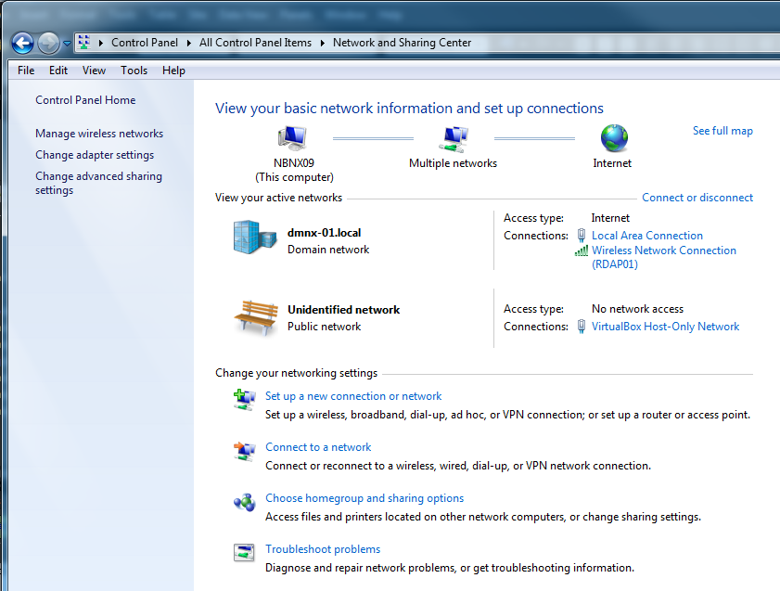Click Manage wireless networks

(x=99, y=134)
